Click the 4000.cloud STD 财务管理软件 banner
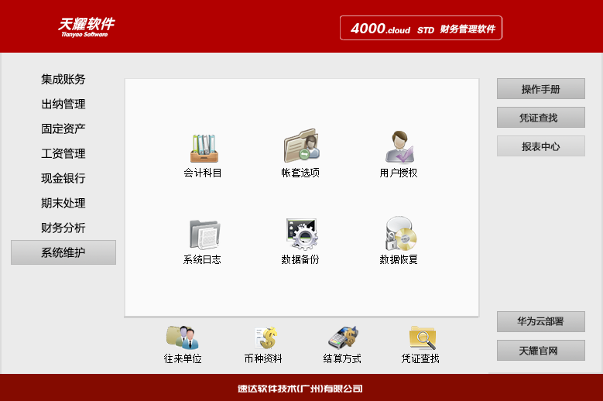This screenshot has width=603, height=401. click(x=421, y=28)
